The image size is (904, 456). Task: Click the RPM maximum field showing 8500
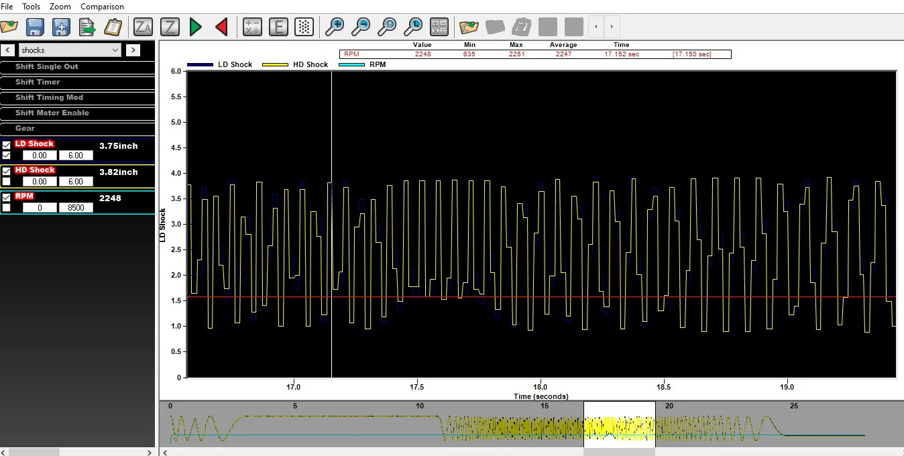[x=76, y=208]
